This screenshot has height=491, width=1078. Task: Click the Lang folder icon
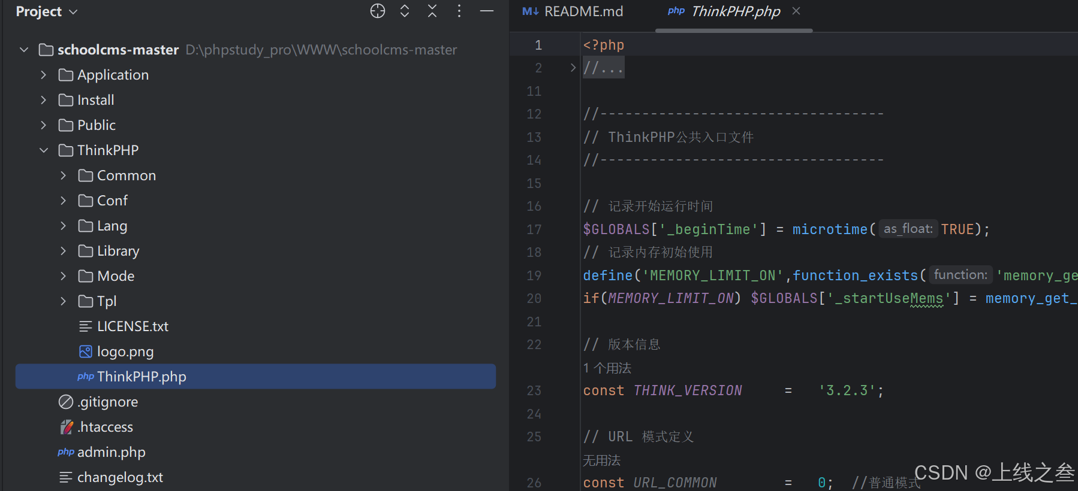pyautogui.click(x=86, y=226)
